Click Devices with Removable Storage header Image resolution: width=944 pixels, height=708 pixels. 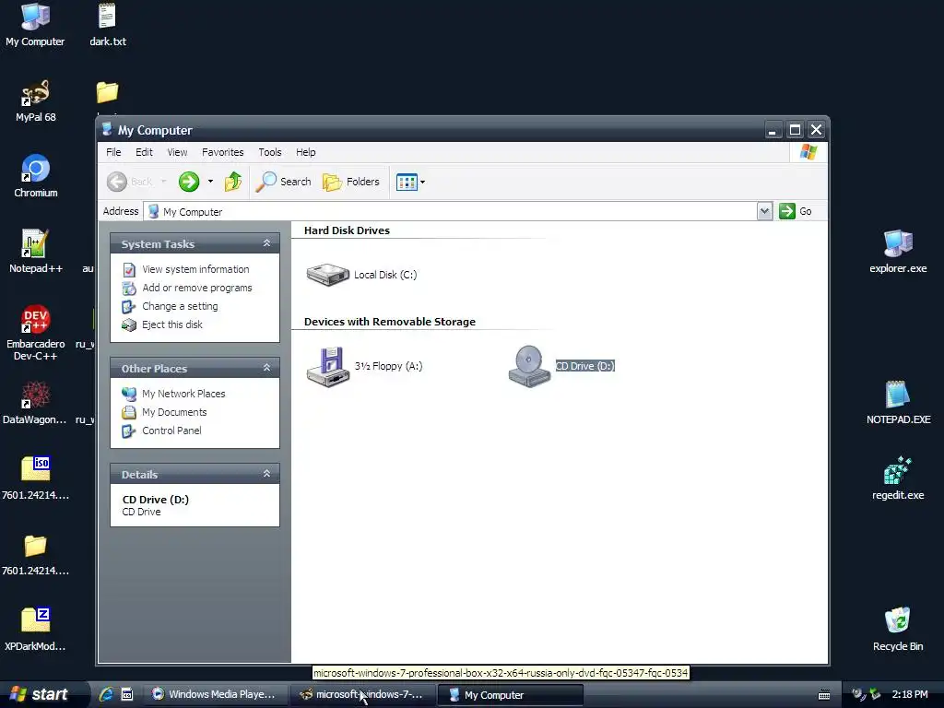click(390, 322)
